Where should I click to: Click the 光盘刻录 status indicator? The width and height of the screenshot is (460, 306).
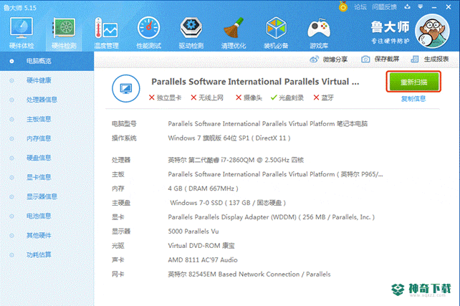(x=287, y=97)
